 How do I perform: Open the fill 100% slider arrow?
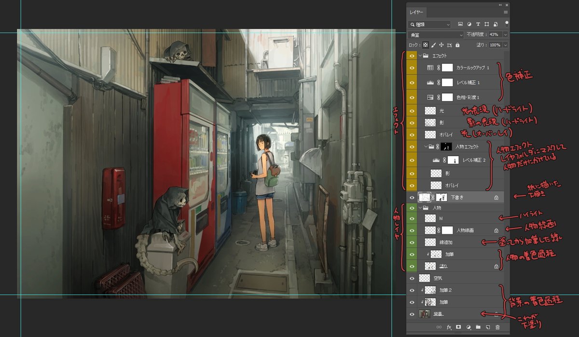click(505, 45)
